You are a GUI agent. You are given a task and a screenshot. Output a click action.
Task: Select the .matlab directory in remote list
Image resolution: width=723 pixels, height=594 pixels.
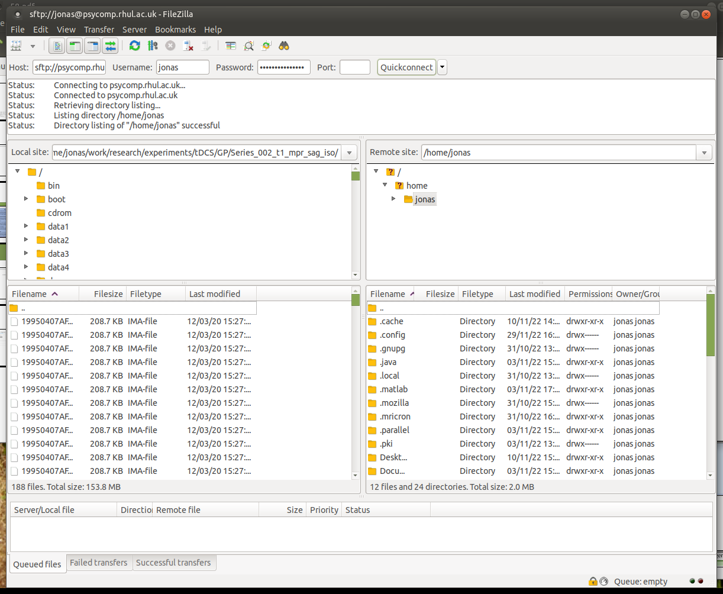tap(393, 389)
